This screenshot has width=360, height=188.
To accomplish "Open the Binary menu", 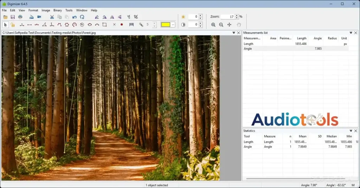I will (58, 10).
